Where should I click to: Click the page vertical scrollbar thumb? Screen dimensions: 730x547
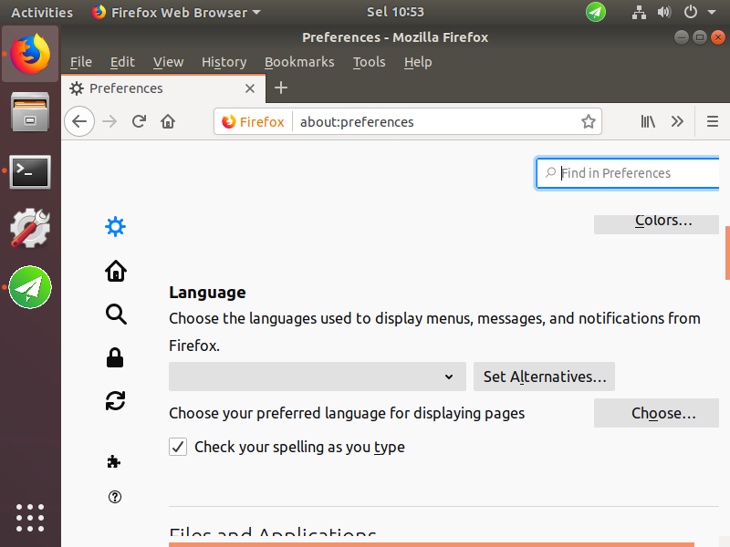coord(727,253)
